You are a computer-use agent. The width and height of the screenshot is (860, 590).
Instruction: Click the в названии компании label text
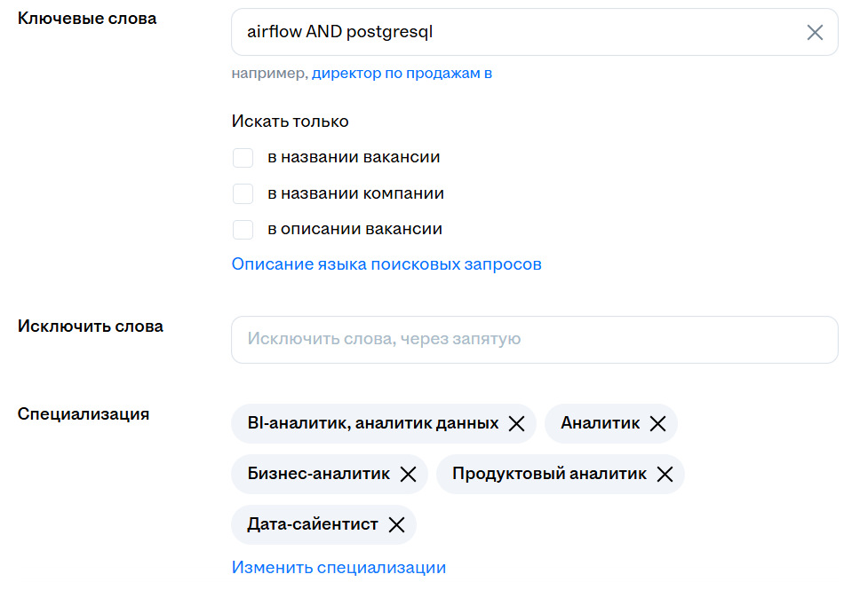[x=355, y=193]
